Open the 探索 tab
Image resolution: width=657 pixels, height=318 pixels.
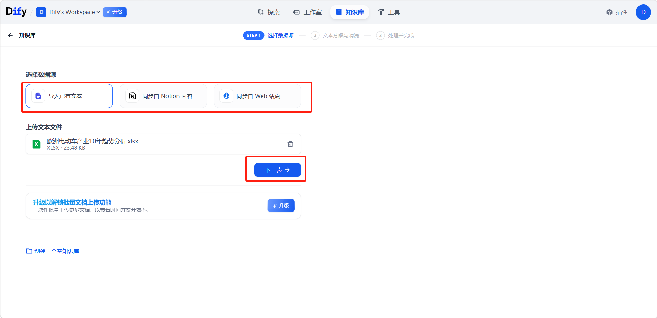tap(269, 12)
